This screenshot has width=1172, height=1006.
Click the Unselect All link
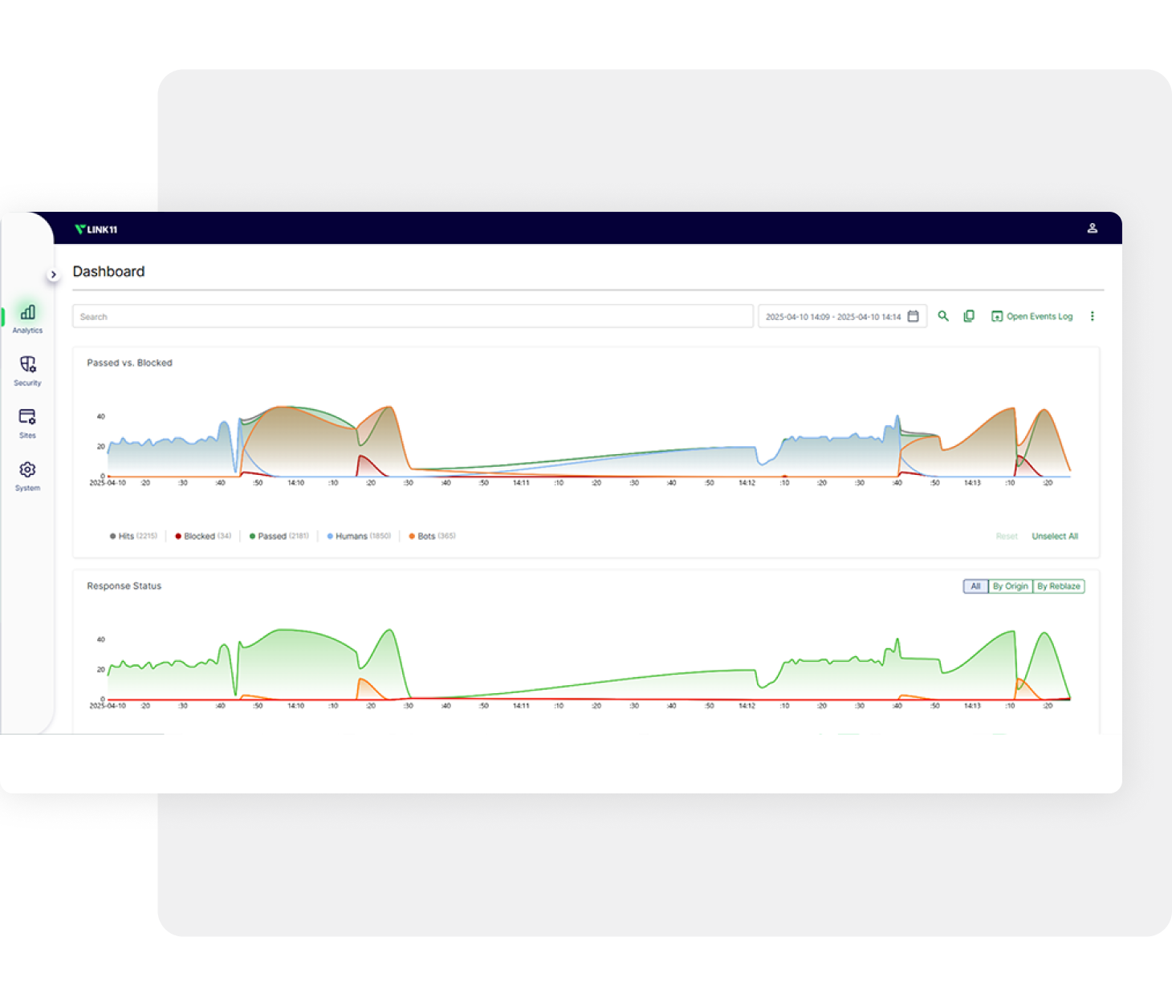click(1054, 536)
